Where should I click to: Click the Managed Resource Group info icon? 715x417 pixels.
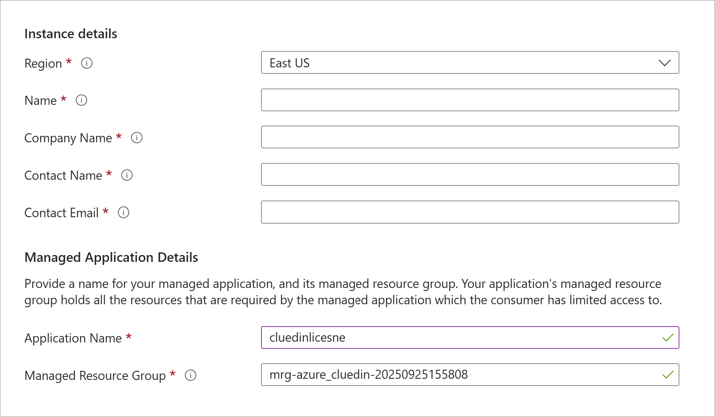pyautogui.click(x=191, y=375)
